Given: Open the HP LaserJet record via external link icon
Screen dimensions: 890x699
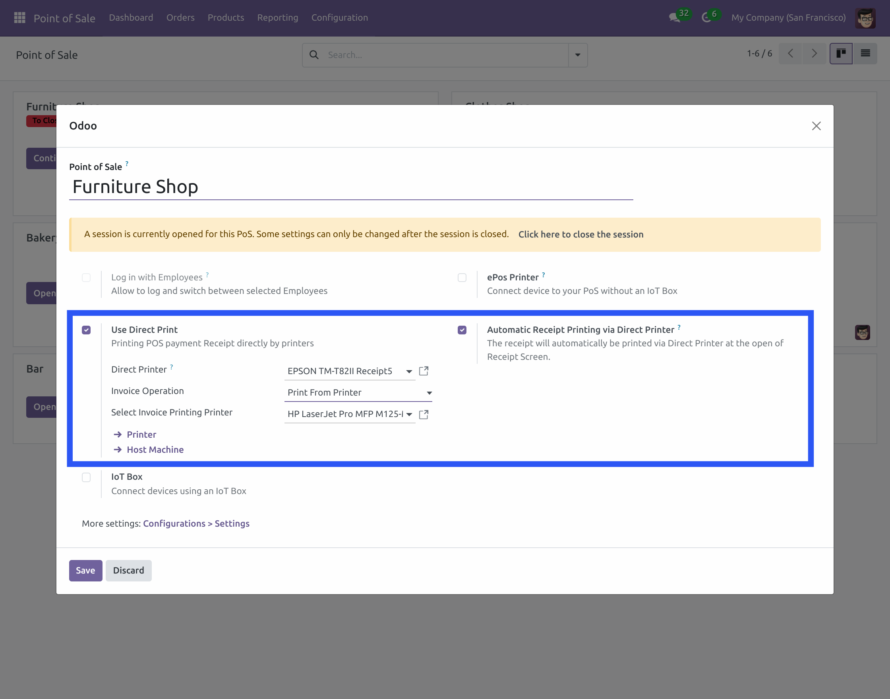Looking at the screenshot, I should (x=424, y=414).
